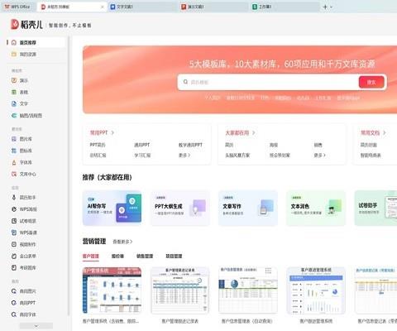
Task: Select 客户管理 sub-tab
Action: point(91,257)
